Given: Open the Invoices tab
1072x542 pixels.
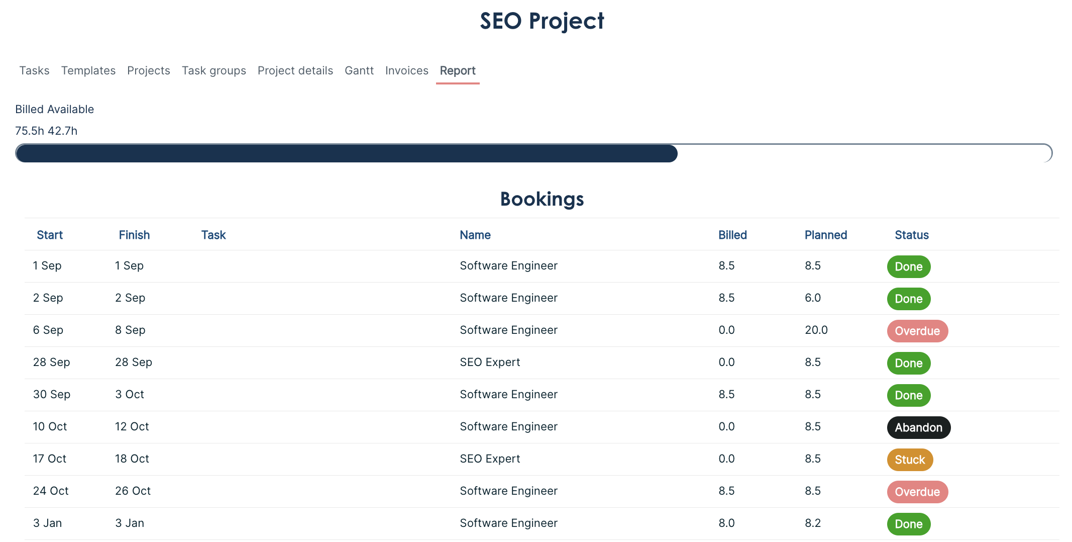Looking at the screenshot, I should (x=406, y=70).
